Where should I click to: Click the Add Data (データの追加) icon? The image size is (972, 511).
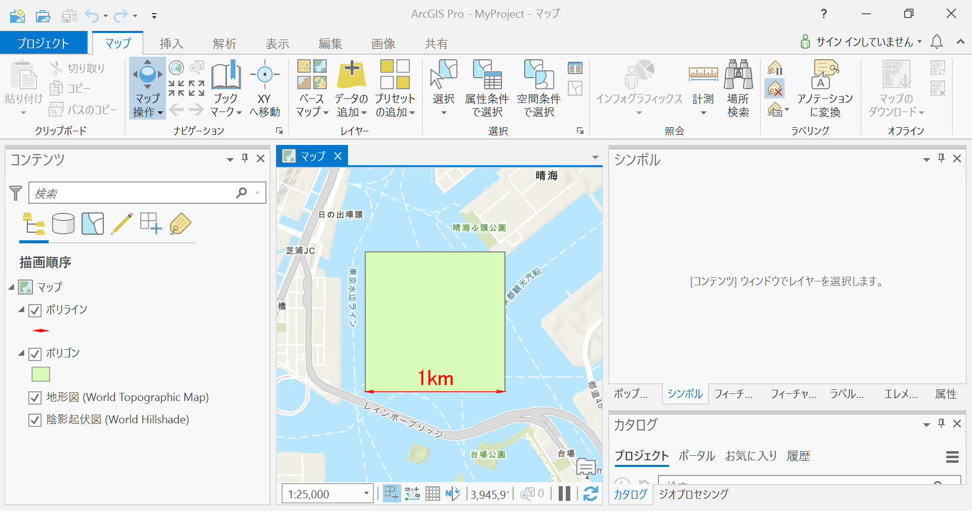tap(352, 75)
